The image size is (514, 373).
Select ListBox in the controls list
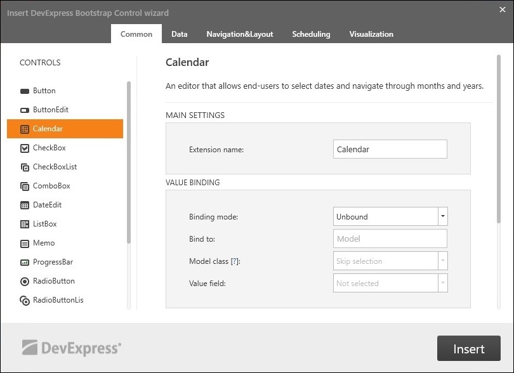[x=65, y=224]
